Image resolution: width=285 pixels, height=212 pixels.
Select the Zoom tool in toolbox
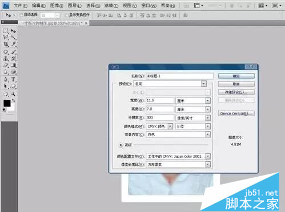(x=13, y=94)
